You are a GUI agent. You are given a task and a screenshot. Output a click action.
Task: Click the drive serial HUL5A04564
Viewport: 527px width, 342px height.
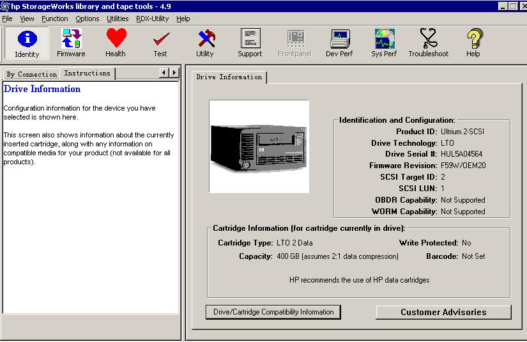tap(461, 154)
